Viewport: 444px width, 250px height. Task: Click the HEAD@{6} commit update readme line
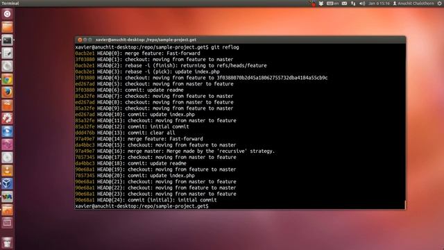coord(130,90)
